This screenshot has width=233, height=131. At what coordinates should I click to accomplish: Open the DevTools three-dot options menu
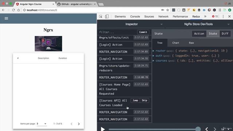223,16
